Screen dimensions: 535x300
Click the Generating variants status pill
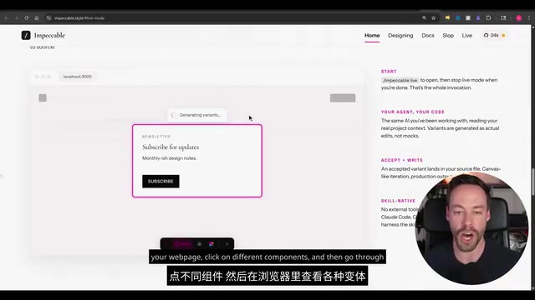click(197, 115)
